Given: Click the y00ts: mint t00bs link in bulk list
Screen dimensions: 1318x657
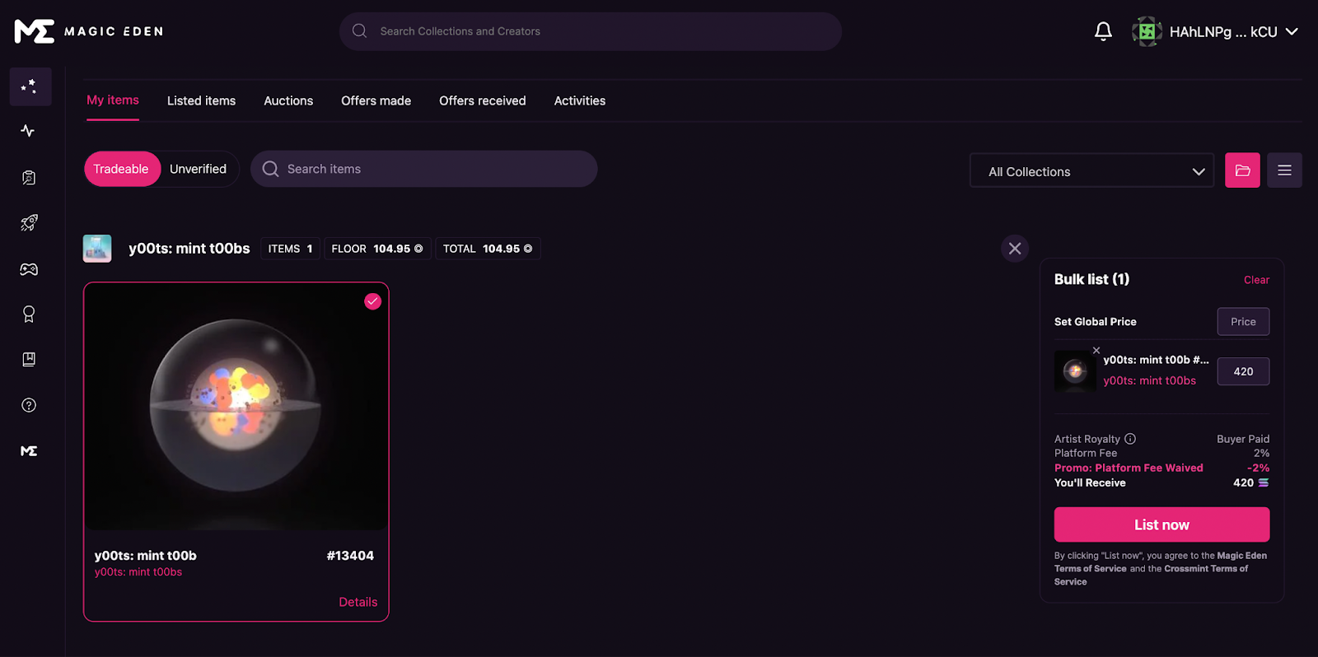Looking at the screenshot, I should 1149,380.
